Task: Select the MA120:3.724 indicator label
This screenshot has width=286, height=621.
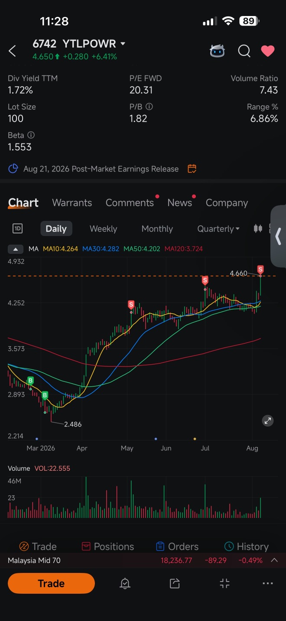Action: pos(184,249)
